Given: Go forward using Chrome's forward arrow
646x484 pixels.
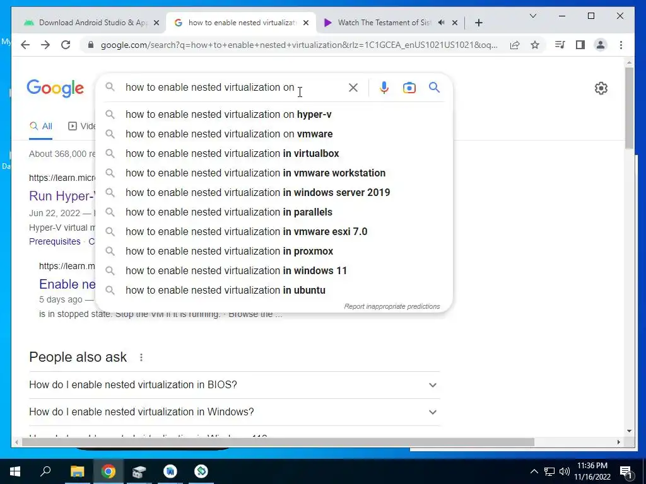Looking at the screenshot, I should 45,45.
